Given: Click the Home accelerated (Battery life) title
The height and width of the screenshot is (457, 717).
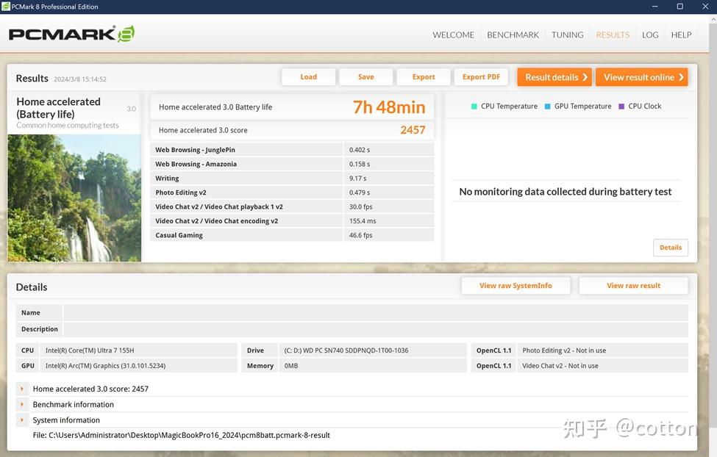Looking at the screenshot, I should point(58,108).
